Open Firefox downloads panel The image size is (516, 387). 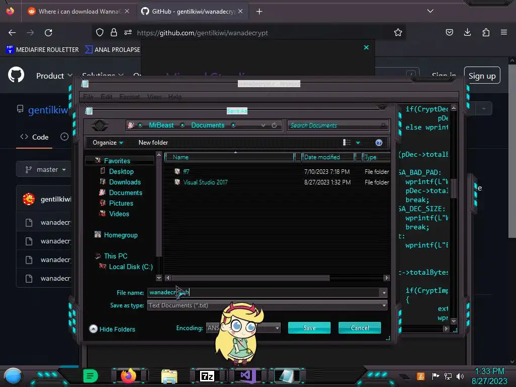pyautogui.click(x=467, y=32)
